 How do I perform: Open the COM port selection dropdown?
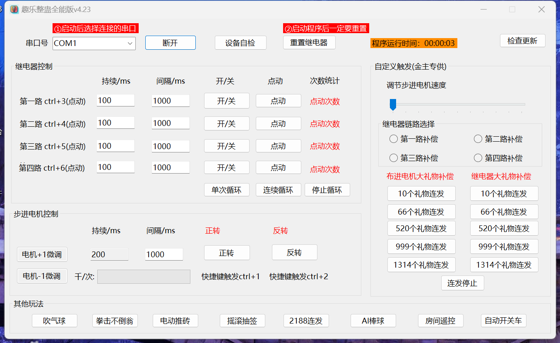coord(130,43)
